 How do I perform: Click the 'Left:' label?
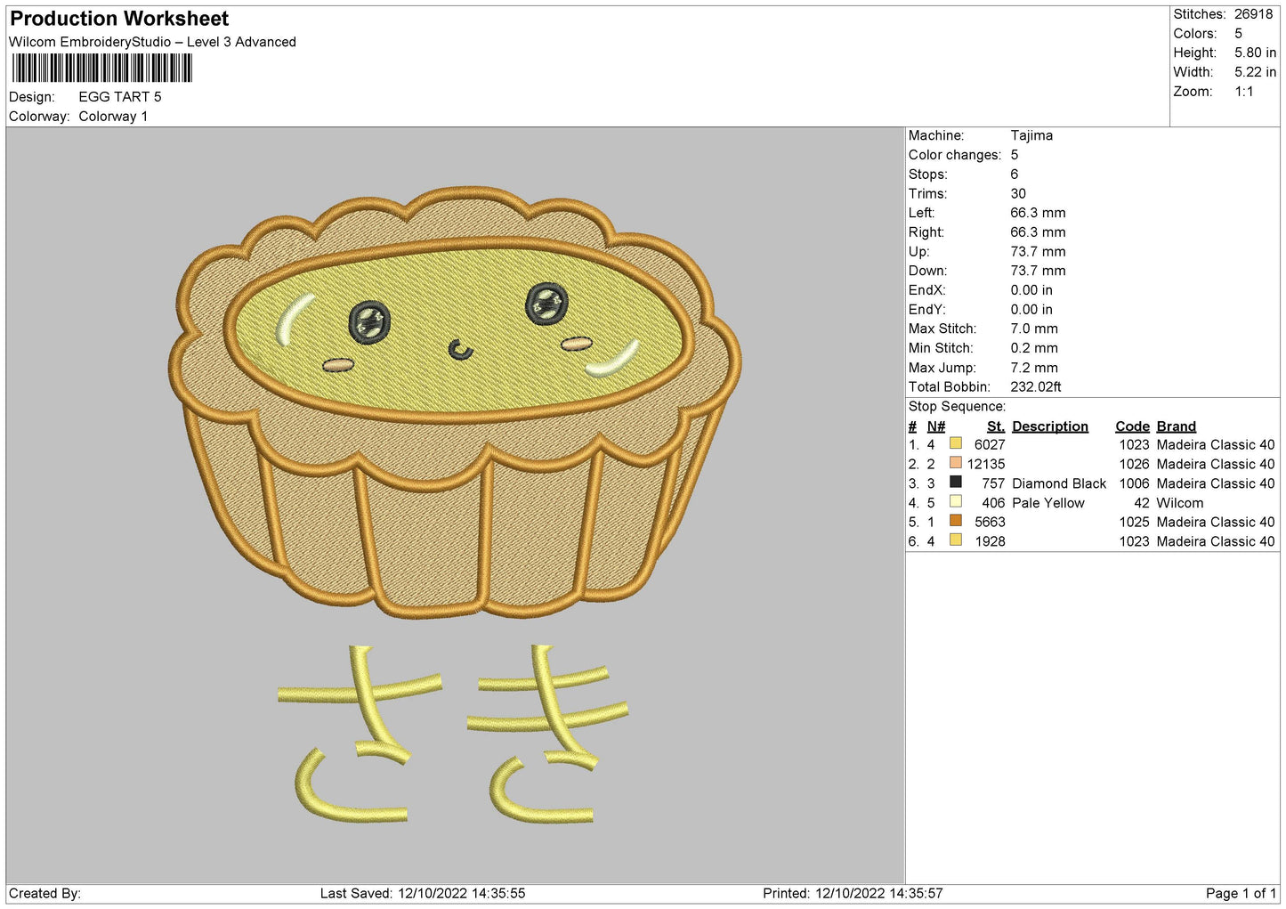point(922,213)
